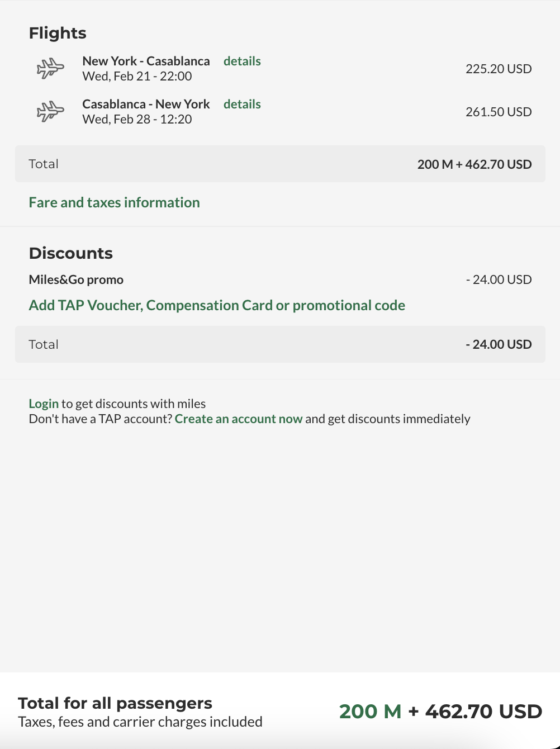Click the Discounts section heading
Screen dimensions: 560x749
(x=71, y=253)
